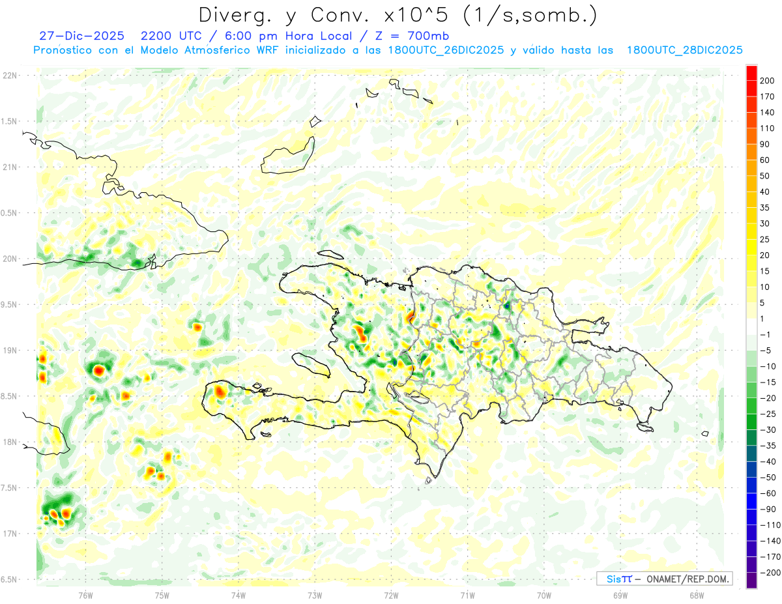
Task: Click the '-60' color scale value
Action: (x=767, y=493)
